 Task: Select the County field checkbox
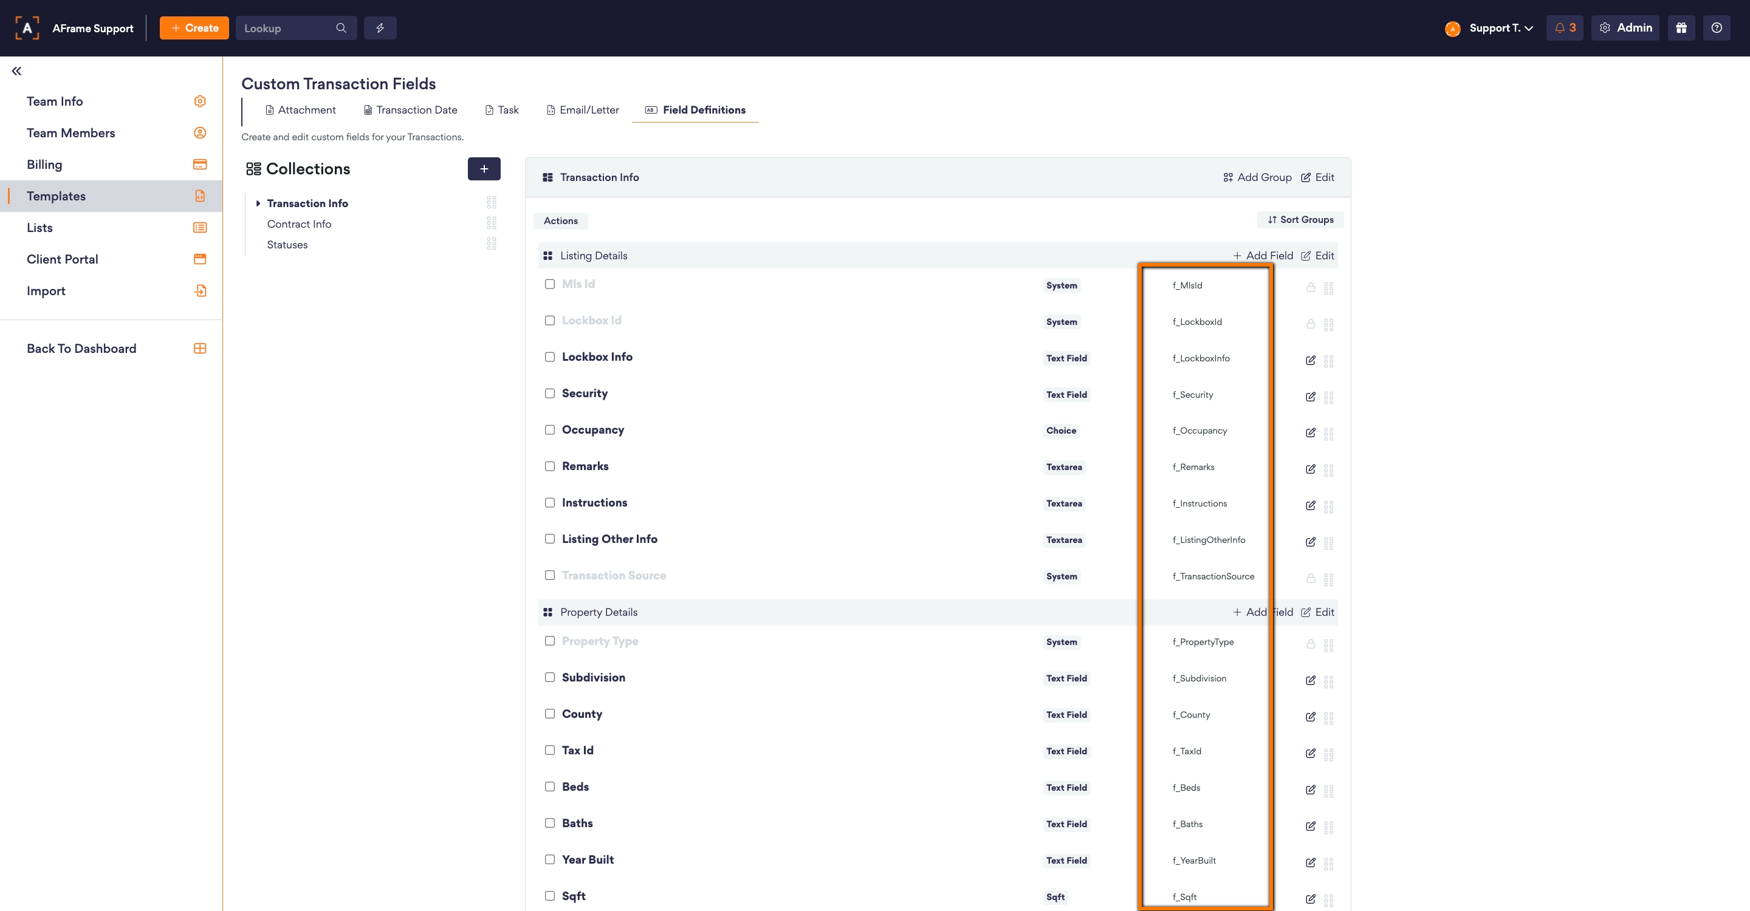(549, 714)
